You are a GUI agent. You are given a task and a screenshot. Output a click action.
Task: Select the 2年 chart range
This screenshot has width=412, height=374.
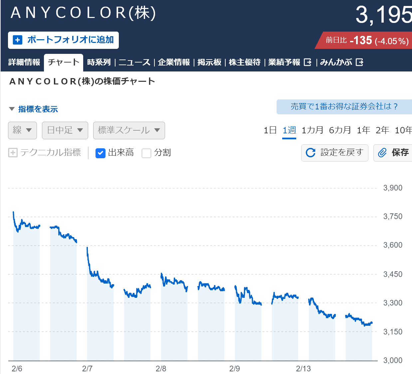[382, 130]
